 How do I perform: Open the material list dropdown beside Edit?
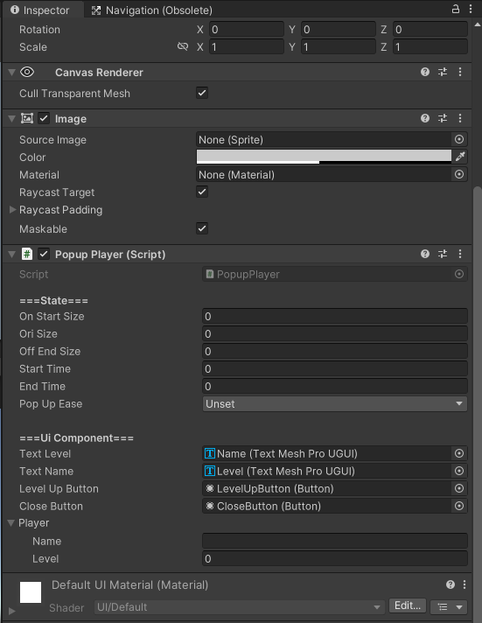point(449,606)
